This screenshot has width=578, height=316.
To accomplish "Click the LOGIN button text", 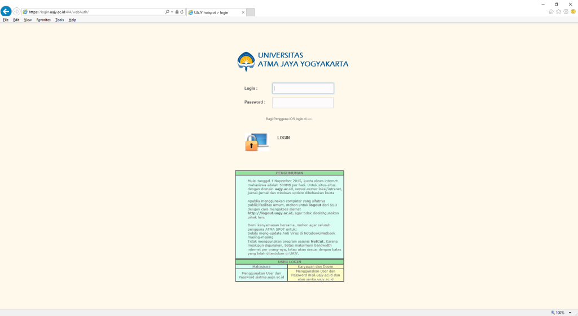I will [283, 138].
